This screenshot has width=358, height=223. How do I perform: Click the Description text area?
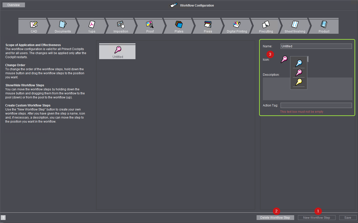[308, 89]
